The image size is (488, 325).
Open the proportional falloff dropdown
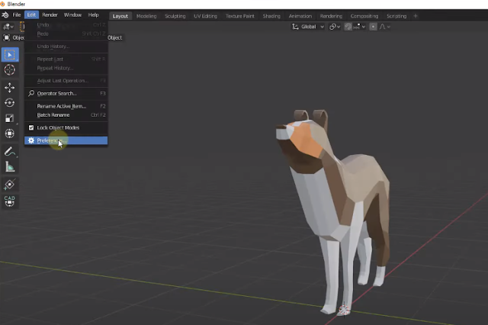[384, 27]
